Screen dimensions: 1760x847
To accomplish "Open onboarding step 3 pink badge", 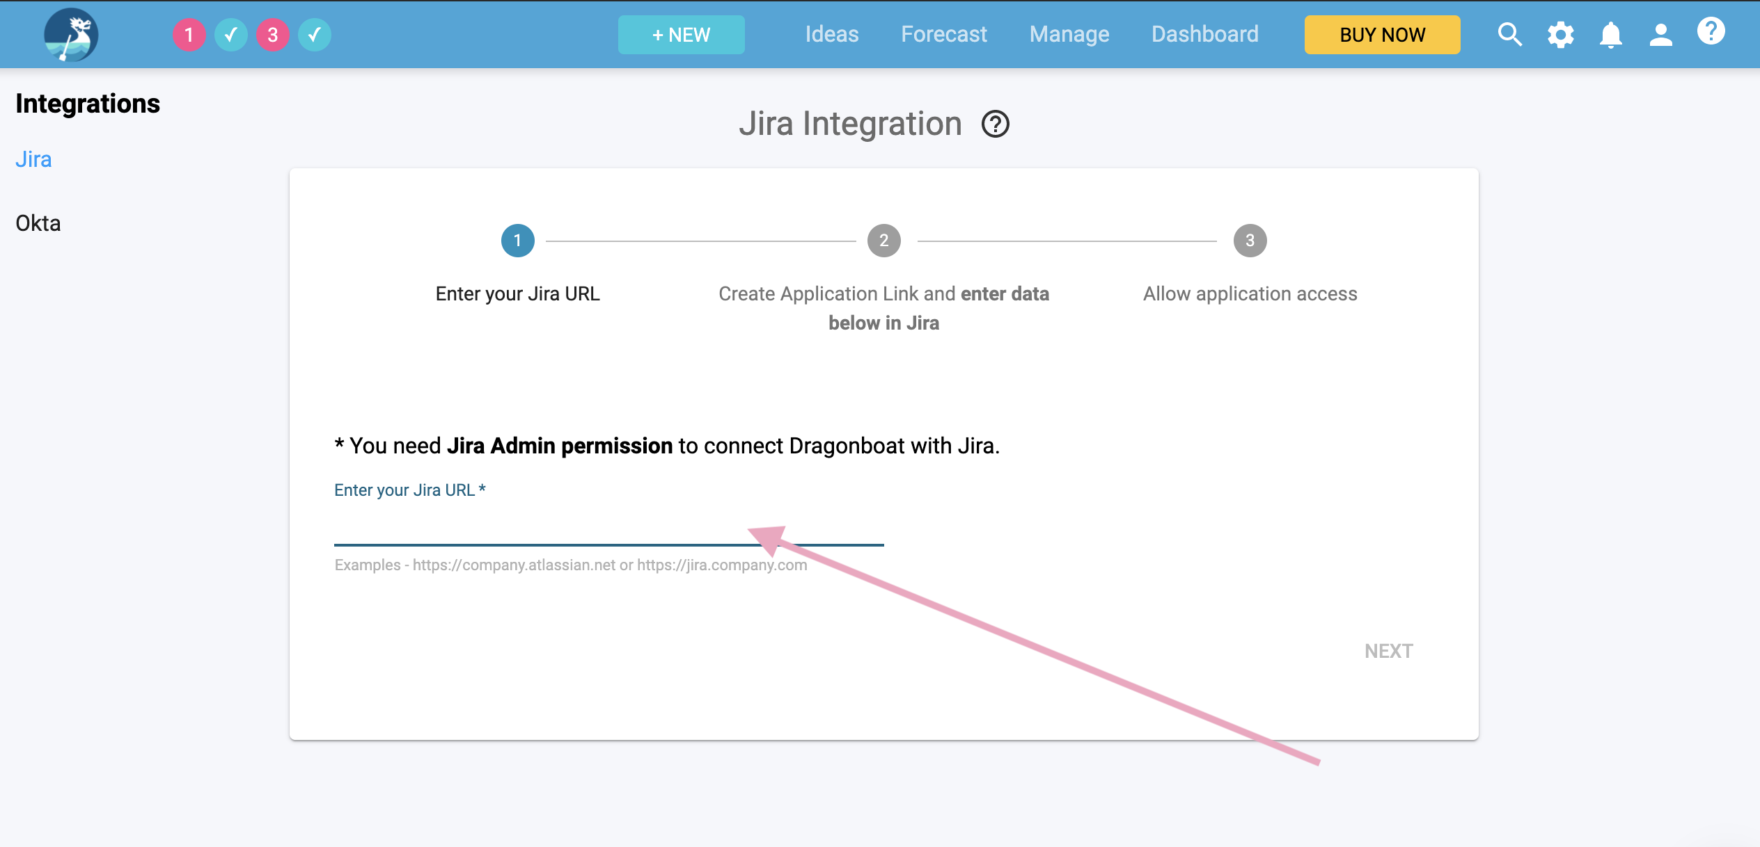I will (272, 35).
